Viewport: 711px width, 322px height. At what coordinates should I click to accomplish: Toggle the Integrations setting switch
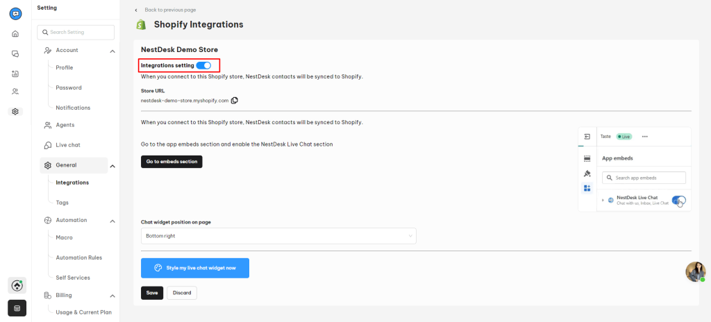pyautogui.click(x=203, y=65)
